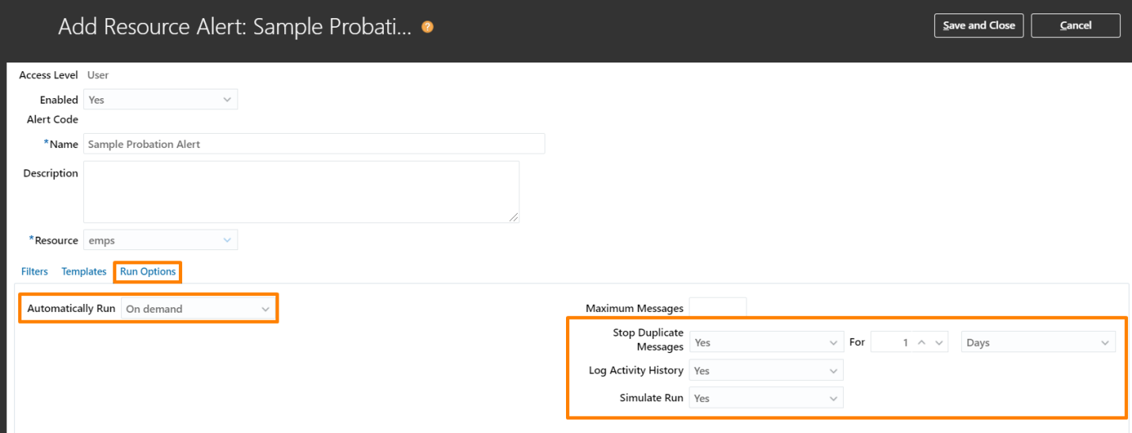The width and height of the screenshot is (1132, 433).
Task: Open the Log Activity History dropdown
Action: point(766,370)
